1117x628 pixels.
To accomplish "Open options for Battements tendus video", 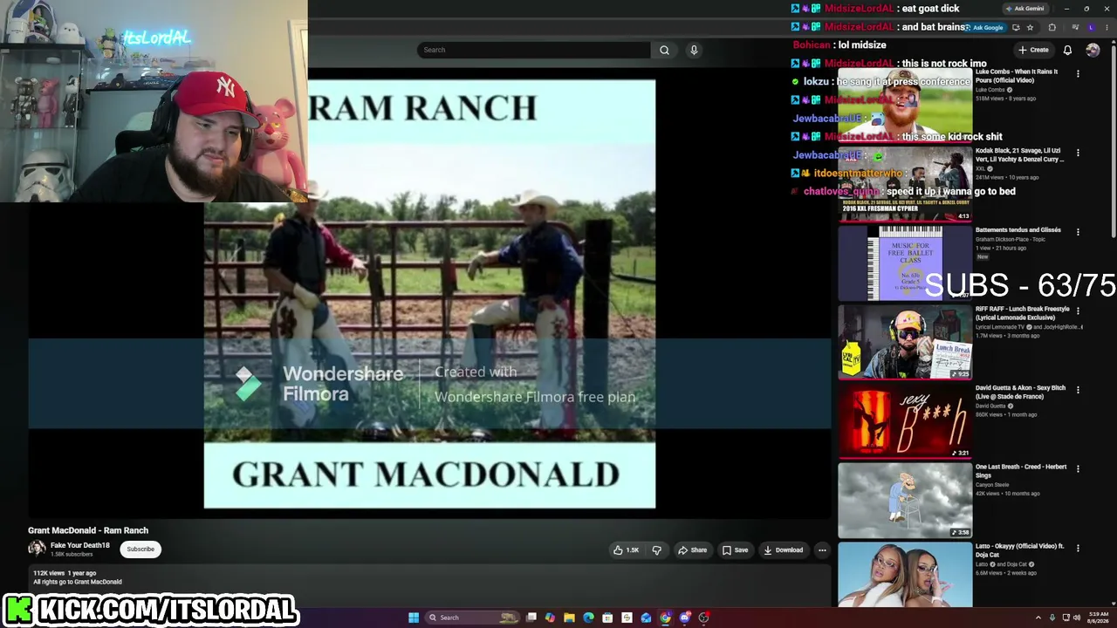I will pos(1078,232).
